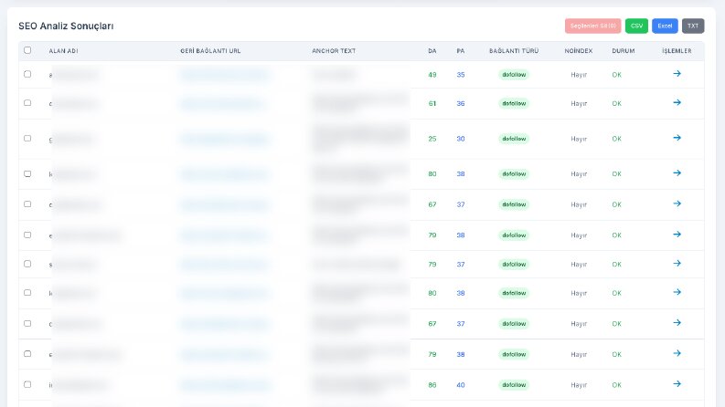Click the arrow icon in DA 25 row

point(677,138)
